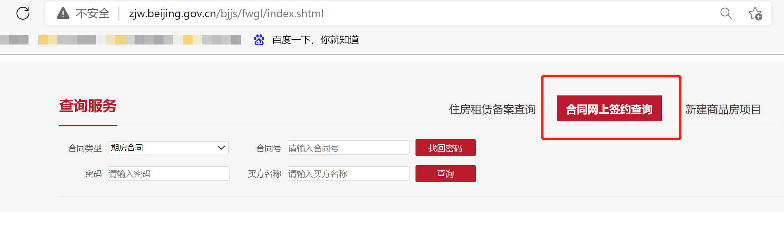Focus the 合同号 input field
This screenshot has height=241, width=784.
[x=348, y=148]
